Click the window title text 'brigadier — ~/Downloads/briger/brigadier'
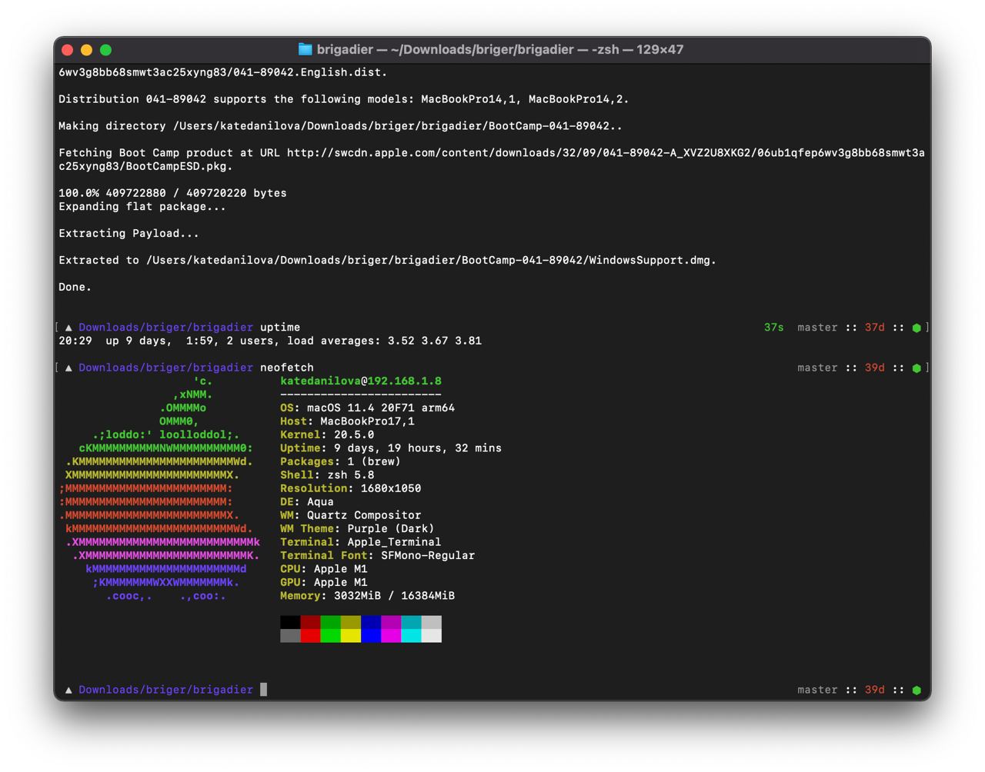 446,49
